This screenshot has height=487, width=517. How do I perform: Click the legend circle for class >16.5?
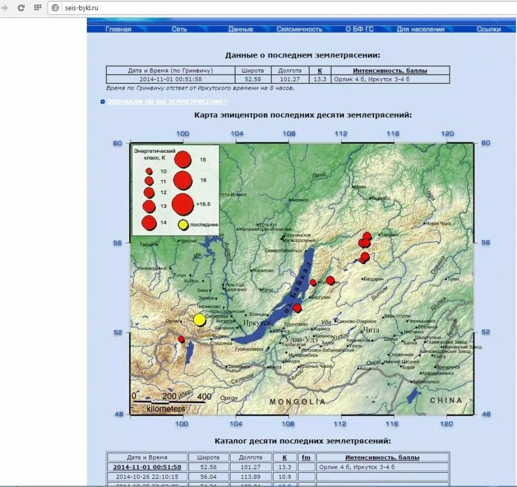[183, 204]
